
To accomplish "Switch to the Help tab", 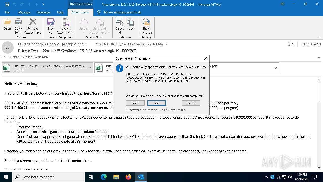I will (x=60, y=12).
